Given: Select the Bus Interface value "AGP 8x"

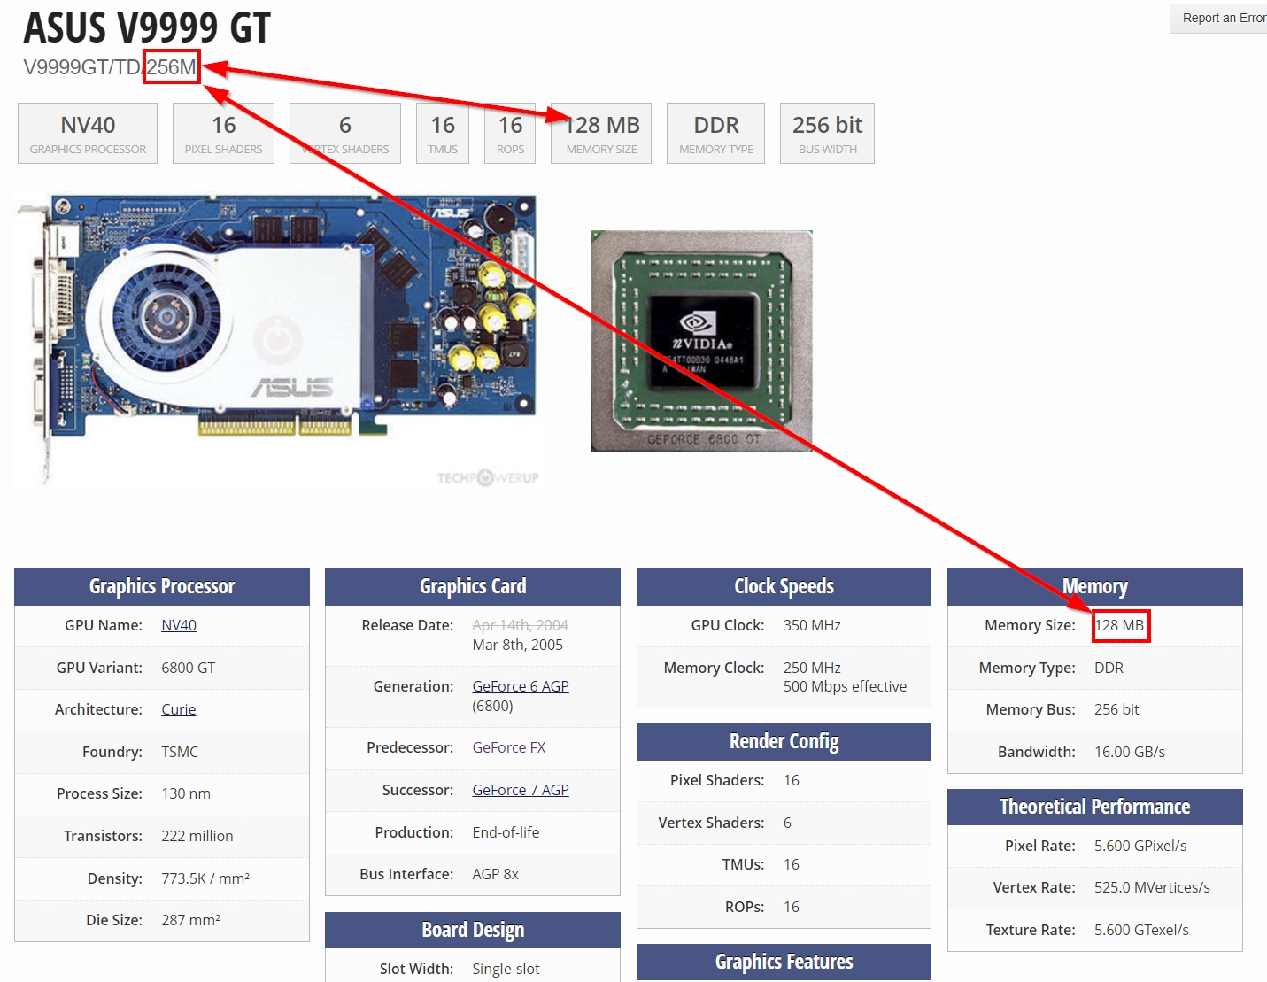Looking at the screenshot, I should [x=496, y=874].
